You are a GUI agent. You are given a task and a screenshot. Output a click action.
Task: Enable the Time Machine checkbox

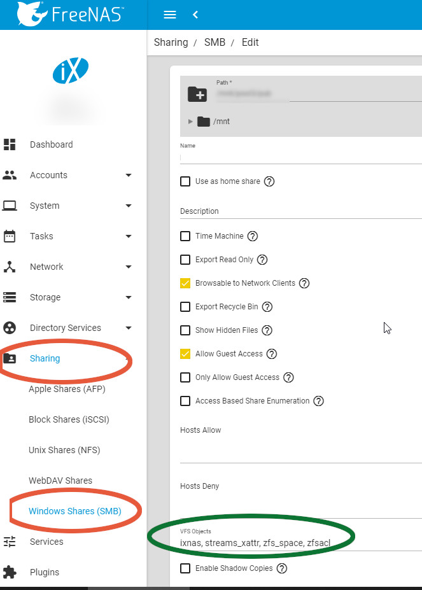185,236
